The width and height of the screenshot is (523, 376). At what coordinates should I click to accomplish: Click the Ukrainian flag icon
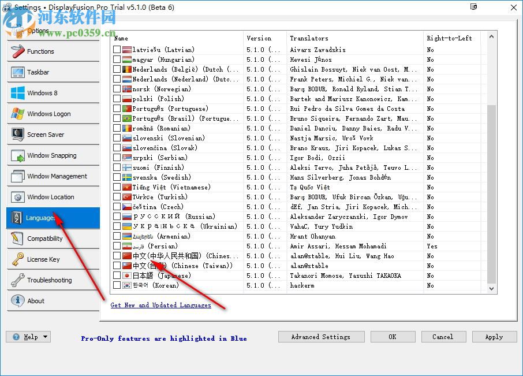pos(127,226)
